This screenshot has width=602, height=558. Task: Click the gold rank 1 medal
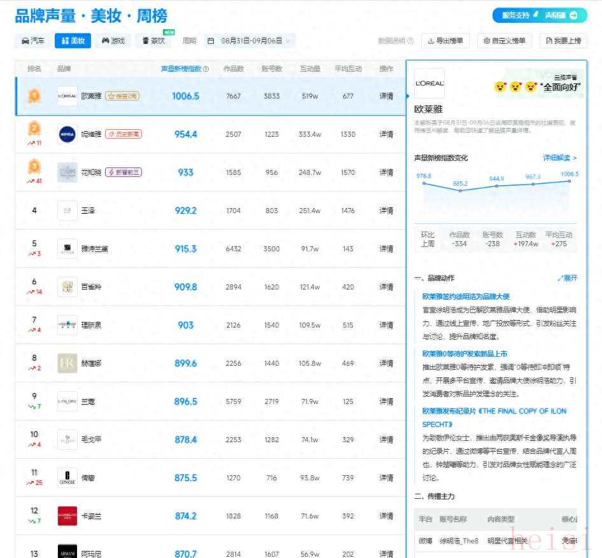tap(34, 96)
